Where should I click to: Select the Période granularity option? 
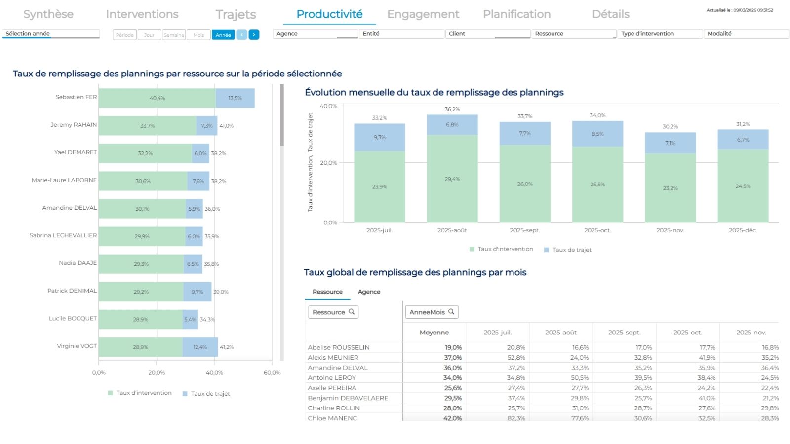125,35
